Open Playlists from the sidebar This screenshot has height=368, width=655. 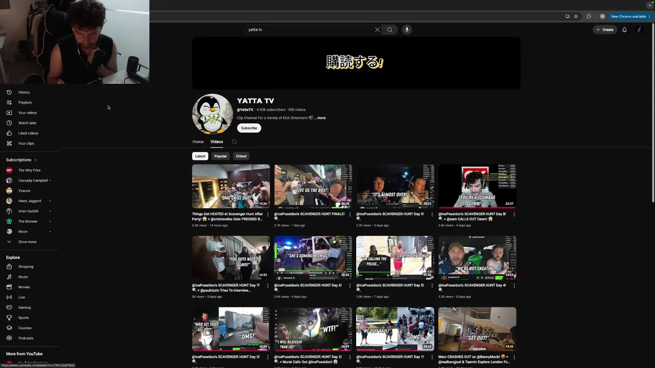click(25, 103)
